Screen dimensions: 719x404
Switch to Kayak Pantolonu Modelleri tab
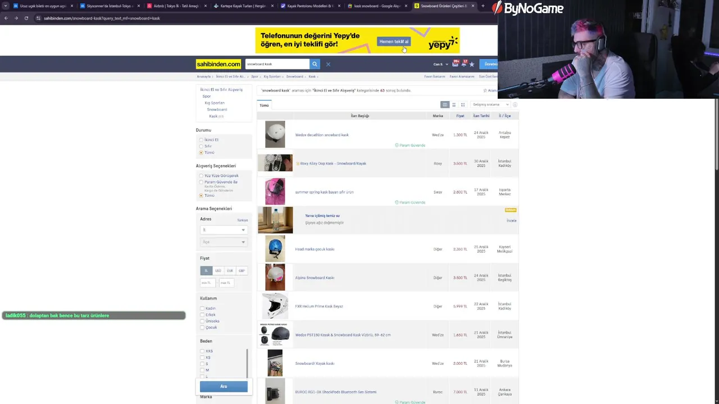pyautogui.click(x=310, y=6)
